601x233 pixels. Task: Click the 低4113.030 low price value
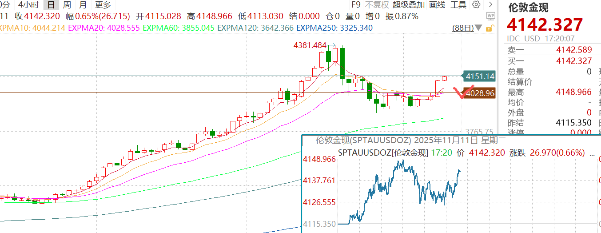(260, 16)
